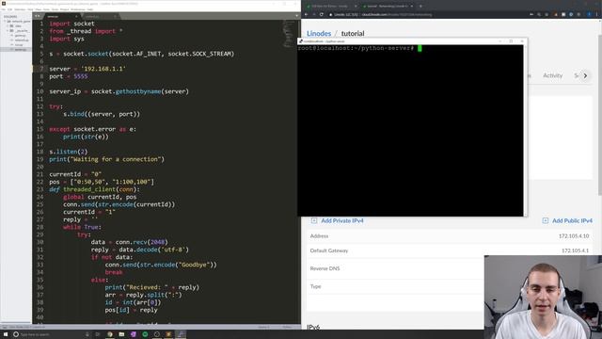Open the Selection menu in Sublime Text

20,9
